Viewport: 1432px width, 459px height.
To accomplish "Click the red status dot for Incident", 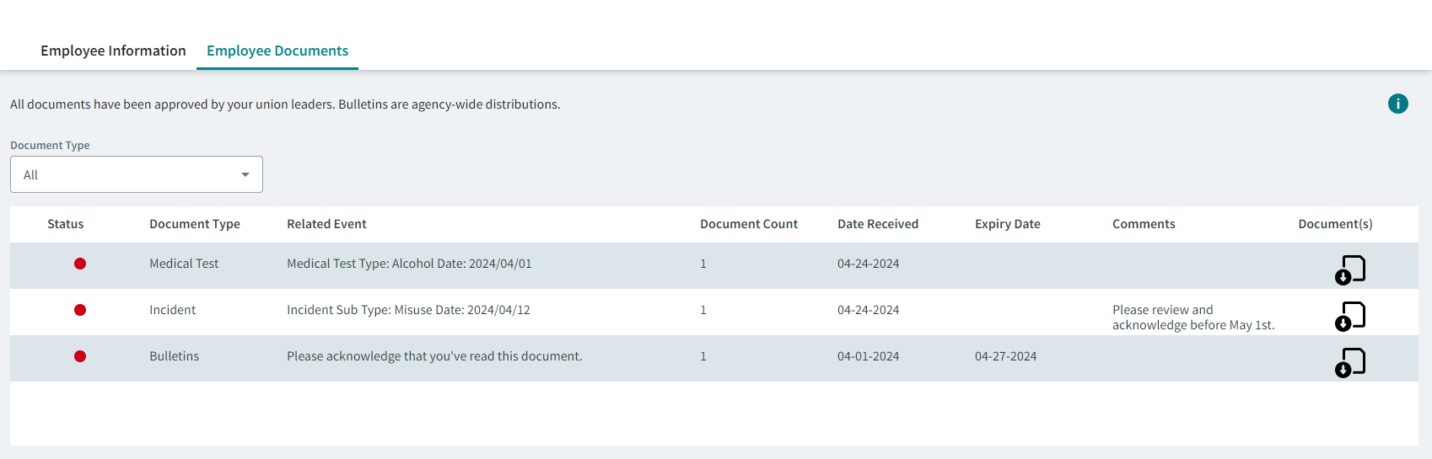I will [80, 310].
